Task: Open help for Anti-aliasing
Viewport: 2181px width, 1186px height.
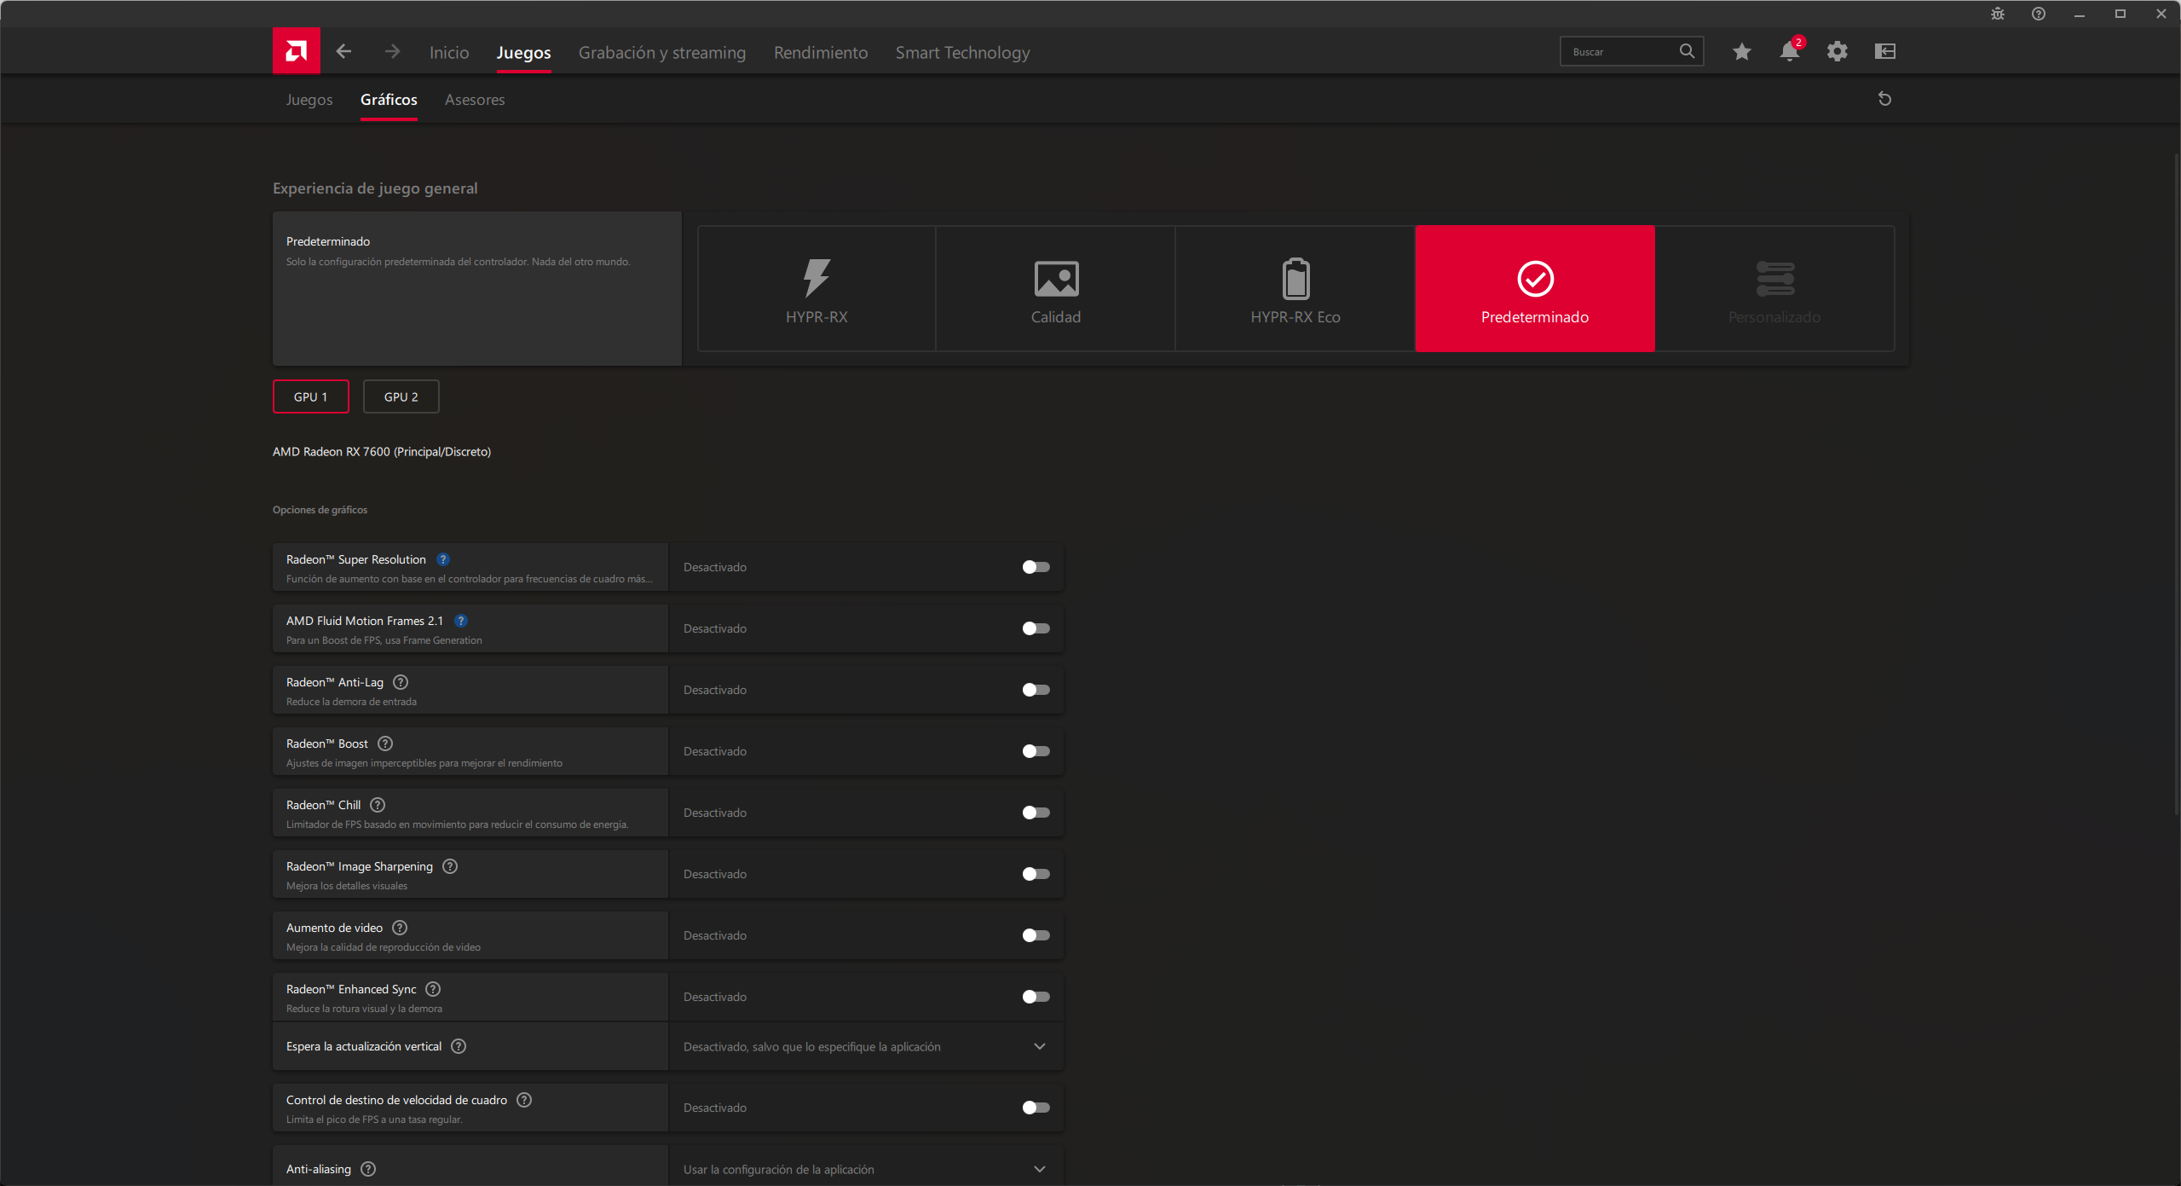Action: point(368,1169)
